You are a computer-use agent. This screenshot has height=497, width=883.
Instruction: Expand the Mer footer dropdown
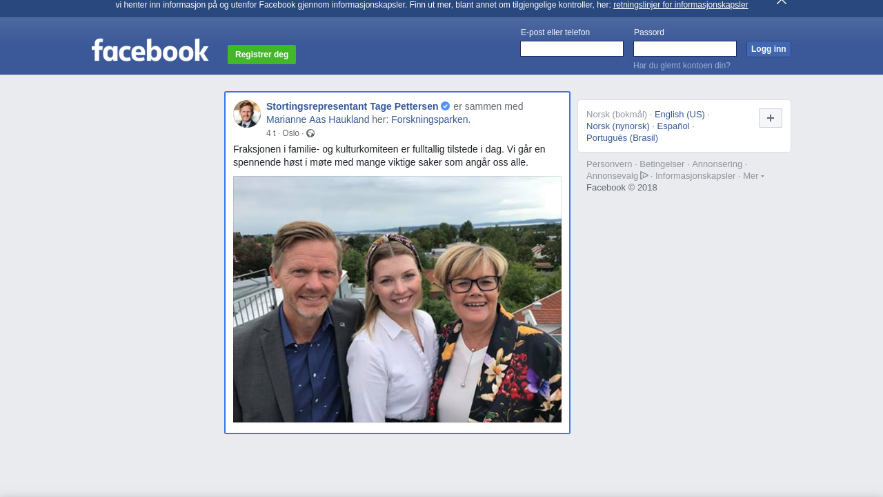pyautogui.click(x=753, y=176)
